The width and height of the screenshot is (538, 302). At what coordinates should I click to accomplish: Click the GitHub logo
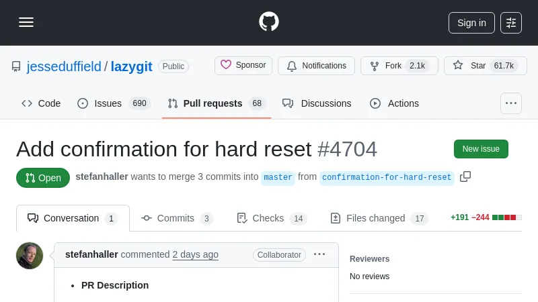coord(269,22)
